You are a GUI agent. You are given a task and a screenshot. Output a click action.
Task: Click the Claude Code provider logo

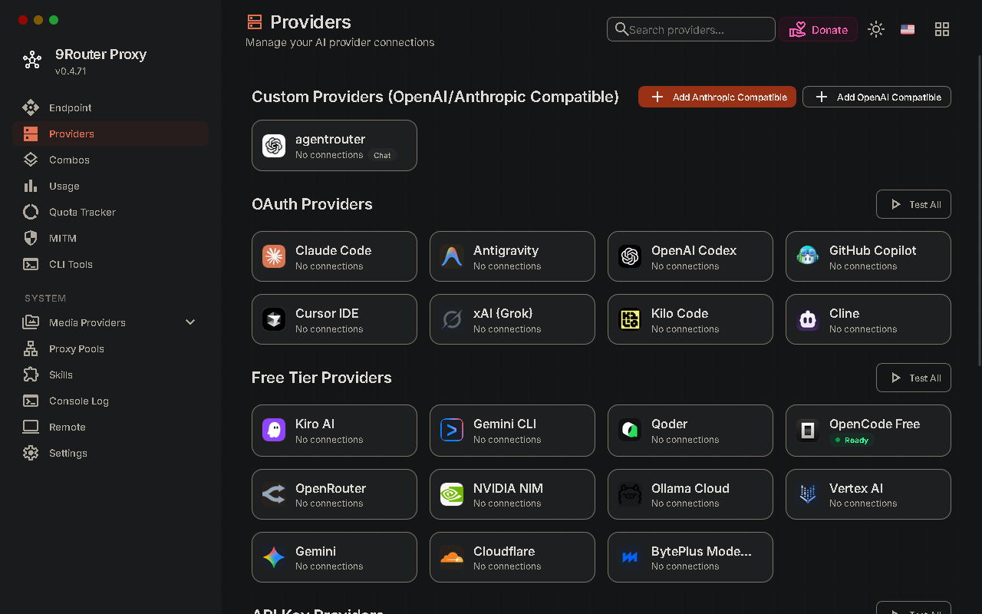point(274,256)
